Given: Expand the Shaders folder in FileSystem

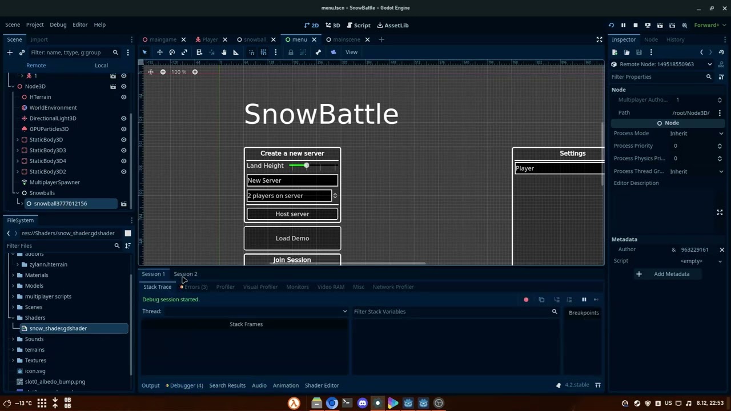Looking at the screenshot, I should (x=13, y=317).
